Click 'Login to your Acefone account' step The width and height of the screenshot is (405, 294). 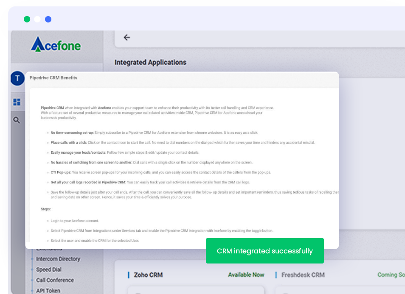[75, 221]
